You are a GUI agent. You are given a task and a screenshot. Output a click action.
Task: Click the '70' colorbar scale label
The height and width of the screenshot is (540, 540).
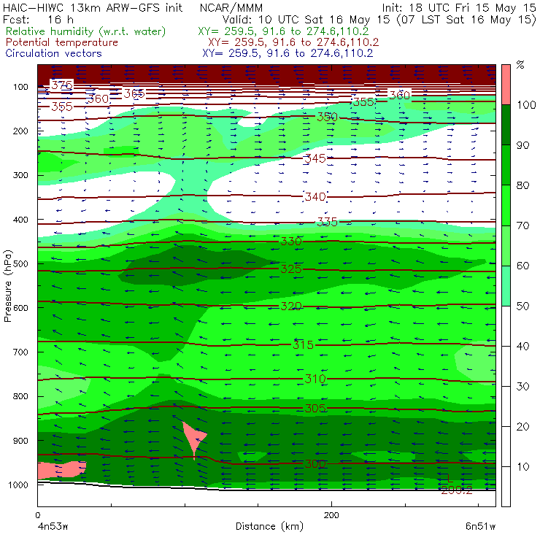coord(522,225)
